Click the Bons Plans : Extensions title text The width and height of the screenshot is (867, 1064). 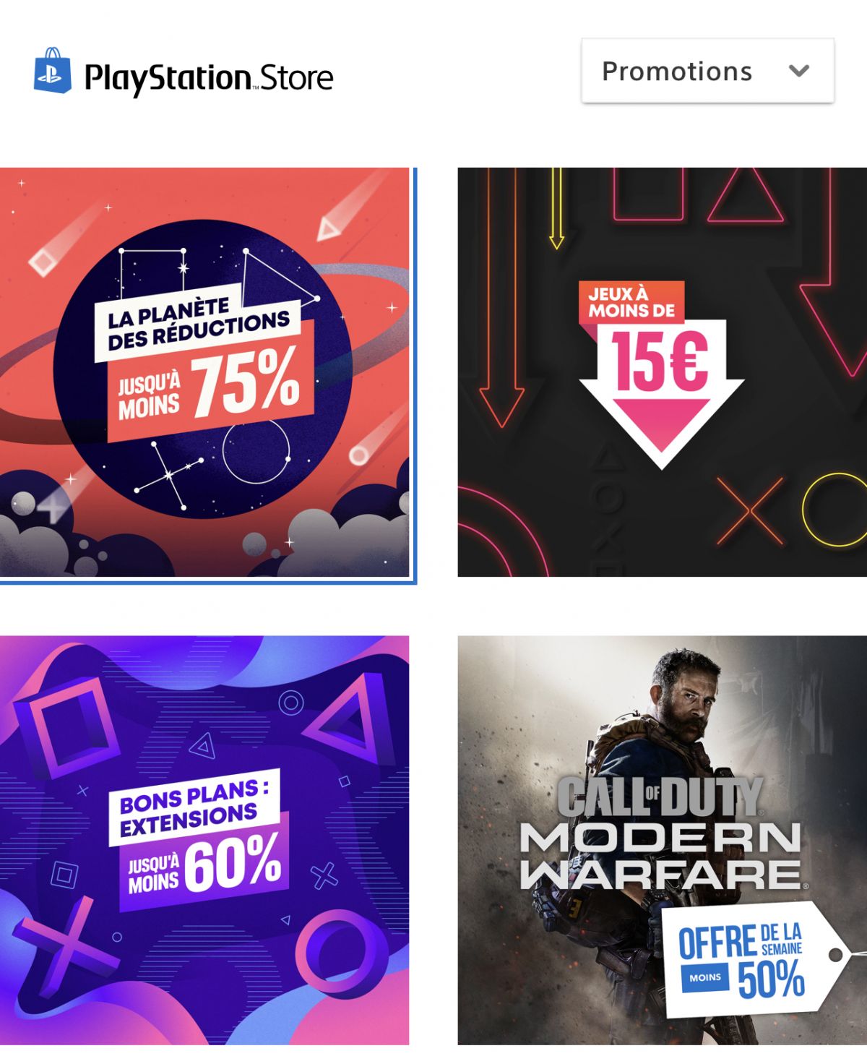194,808
